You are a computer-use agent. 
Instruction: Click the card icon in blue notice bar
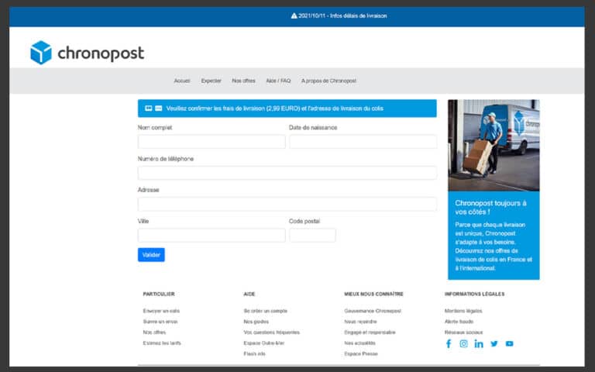point(158,108)
